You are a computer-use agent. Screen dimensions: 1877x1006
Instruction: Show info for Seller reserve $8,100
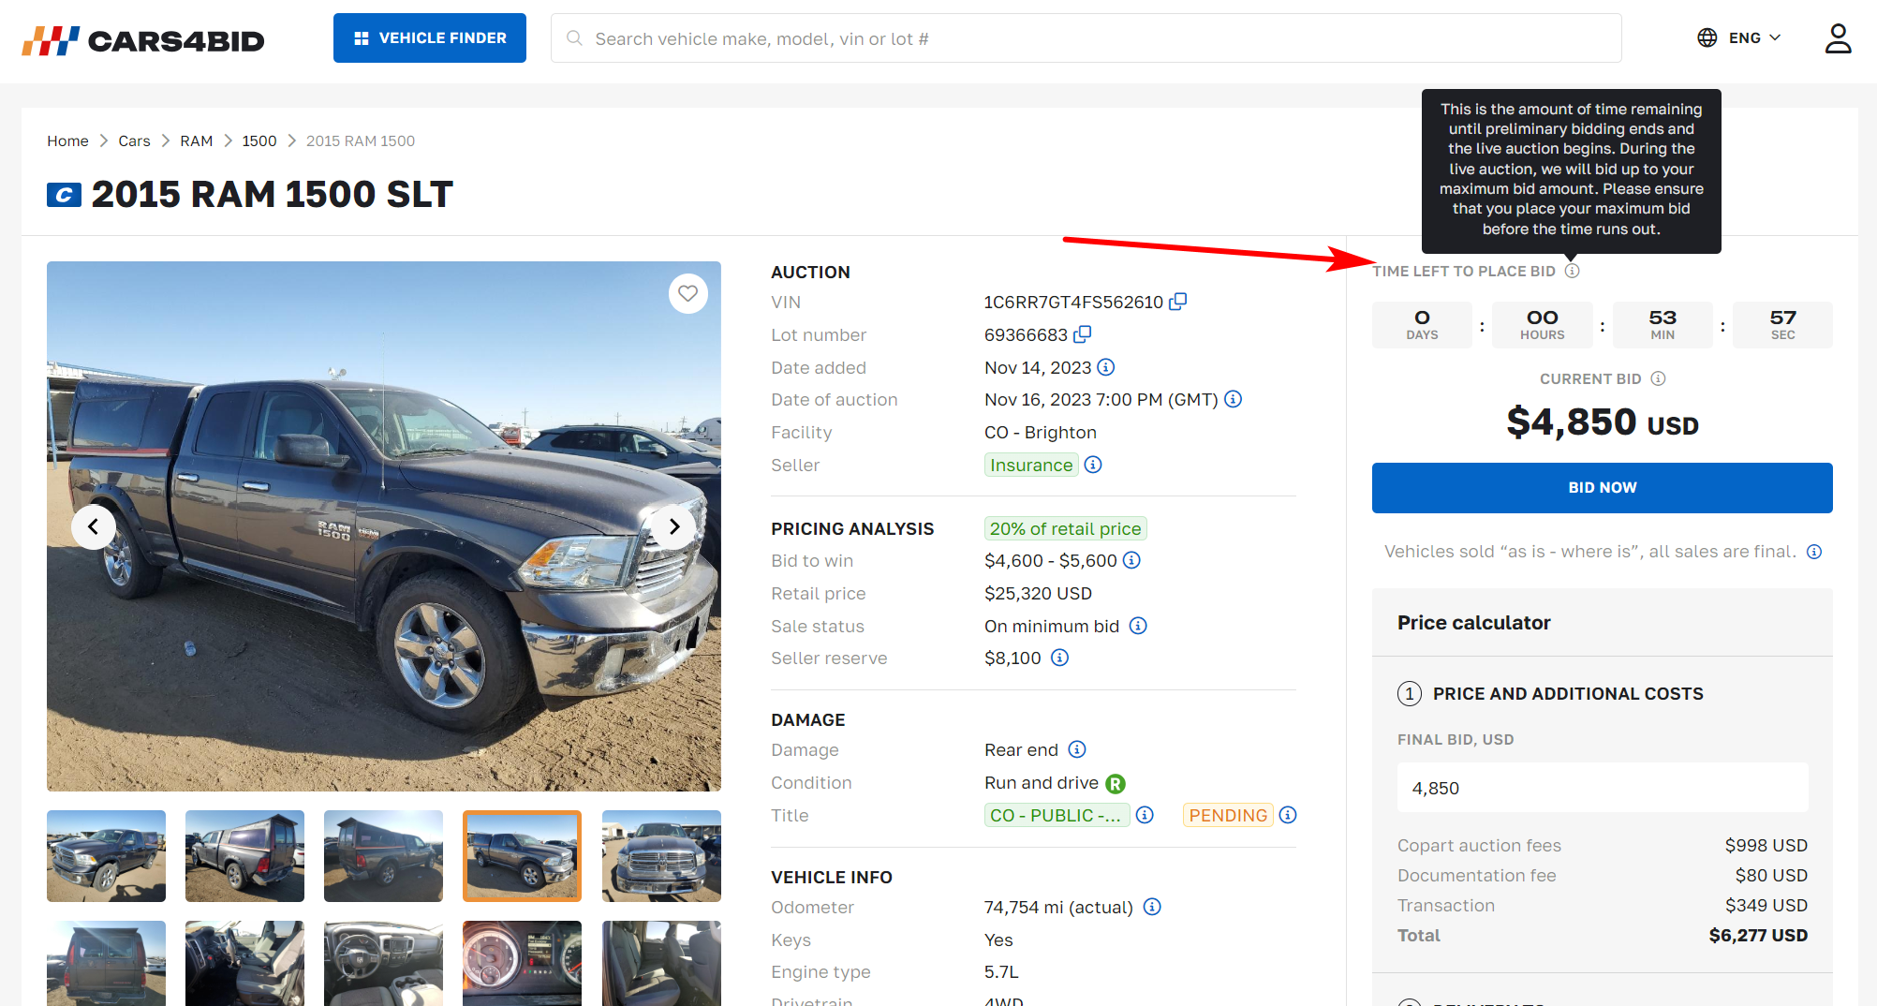(1059, 658)
